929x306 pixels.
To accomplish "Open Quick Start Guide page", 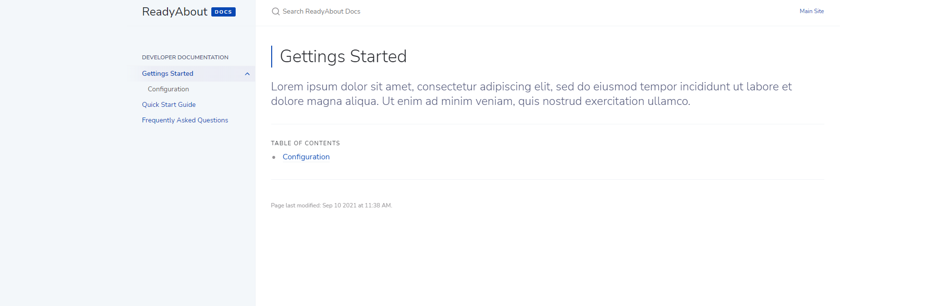I will tap(169, 104).
